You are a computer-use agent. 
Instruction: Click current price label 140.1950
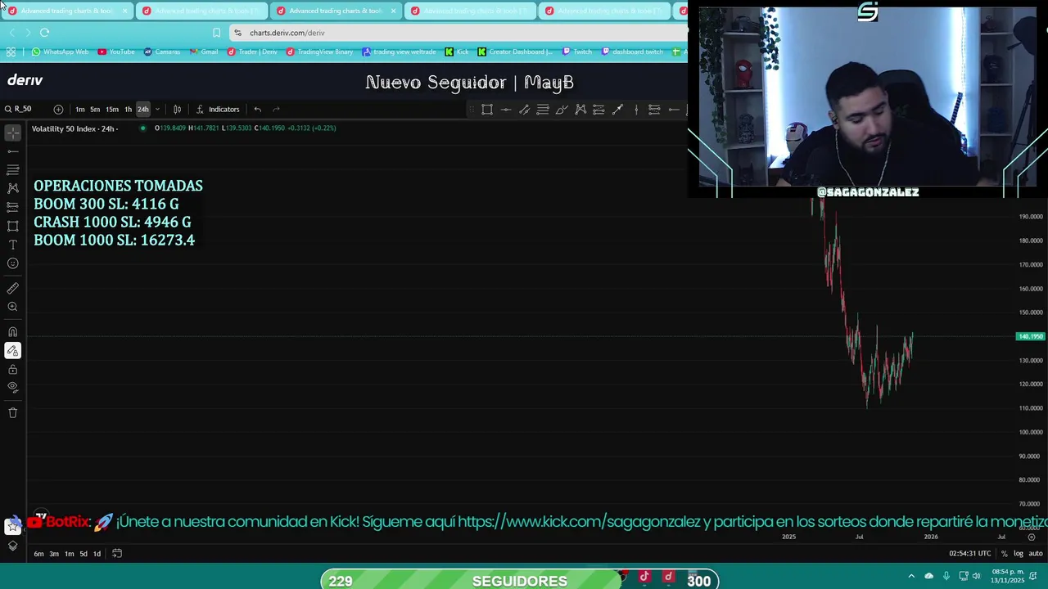1030,336
